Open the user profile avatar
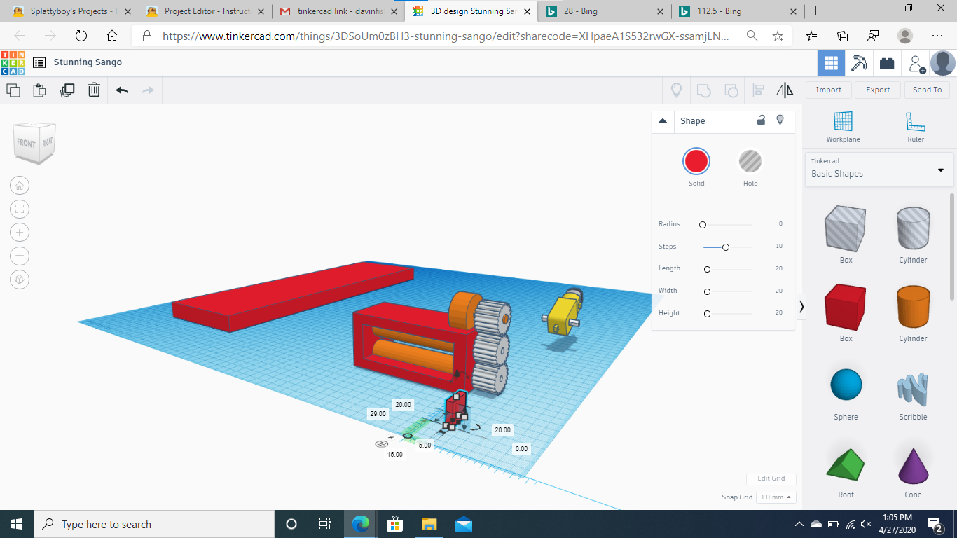Viewport: 957px width, 538px height. pos(942,63)
